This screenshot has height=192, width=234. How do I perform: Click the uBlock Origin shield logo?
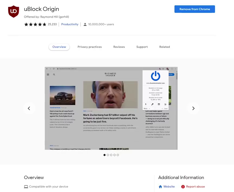tap(14, 12)
